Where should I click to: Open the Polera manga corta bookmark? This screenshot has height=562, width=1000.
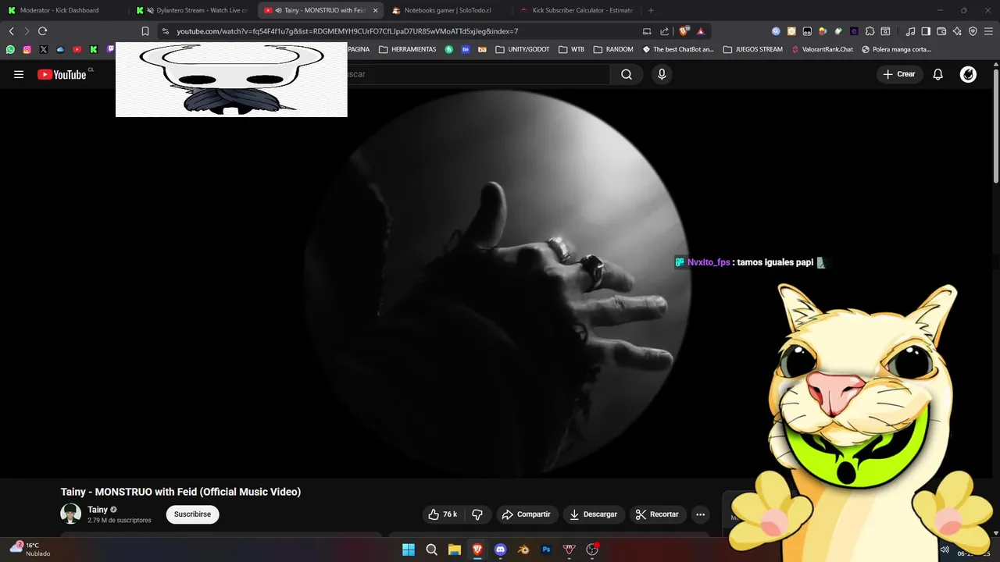(x=896, y=49)
